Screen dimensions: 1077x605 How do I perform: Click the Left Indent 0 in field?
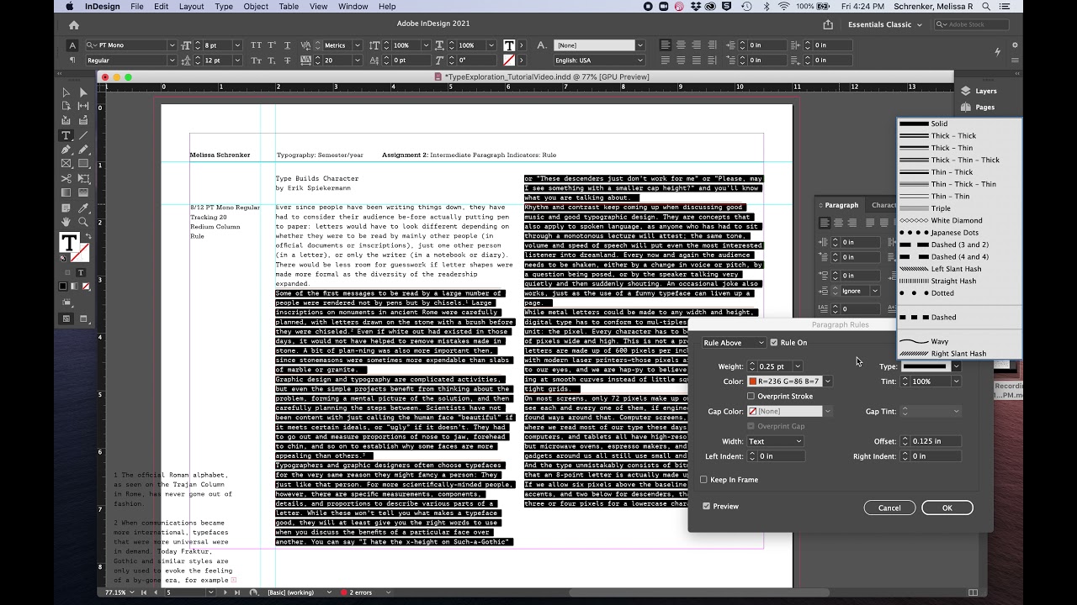coord(782,456)
